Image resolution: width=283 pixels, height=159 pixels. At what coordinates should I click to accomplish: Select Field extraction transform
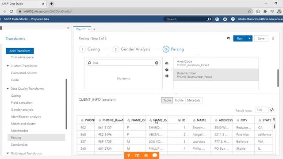tap(22, 103)
